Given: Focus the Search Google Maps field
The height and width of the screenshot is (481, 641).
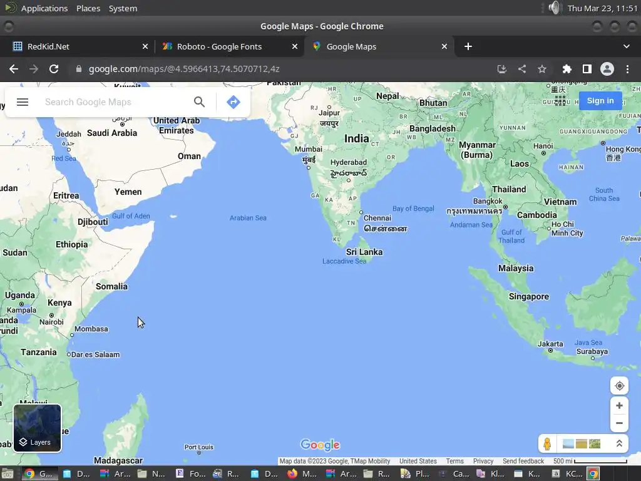Looking at the screenshot, I should click(116, 102).
